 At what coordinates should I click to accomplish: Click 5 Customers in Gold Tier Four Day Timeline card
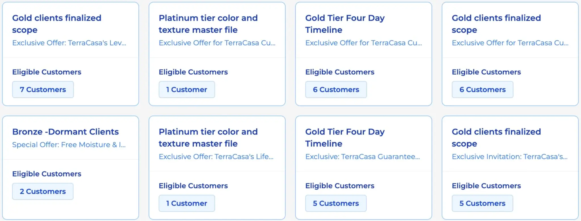click(x=336, y=203)
